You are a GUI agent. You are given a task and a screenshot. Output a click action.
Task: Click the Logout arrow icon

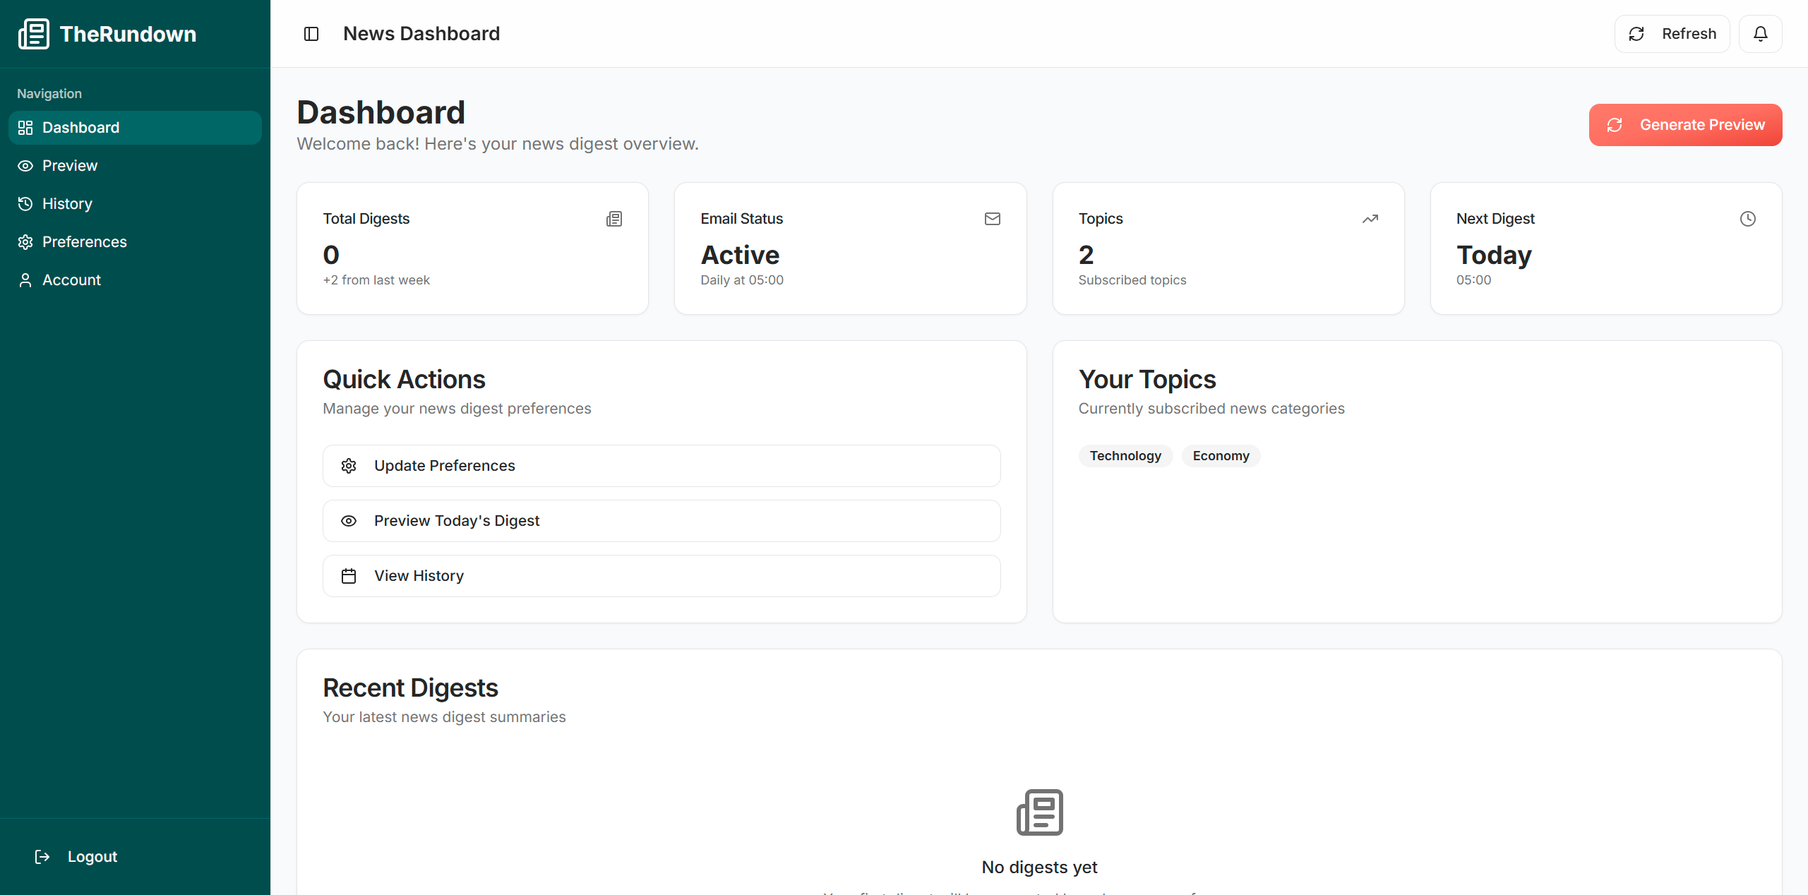pyautogui.click(x=42, y=856)
